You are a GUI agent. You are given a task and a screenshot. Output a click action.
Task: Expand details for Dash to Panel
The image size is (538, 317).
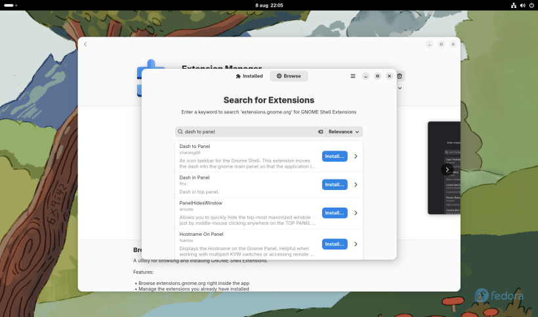[356, 156]
